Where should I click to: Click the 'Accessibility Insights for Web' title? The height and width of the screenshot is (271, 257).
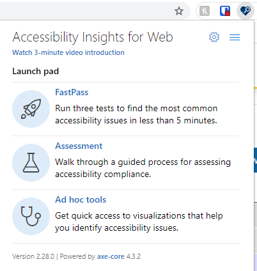coord(93,37)
